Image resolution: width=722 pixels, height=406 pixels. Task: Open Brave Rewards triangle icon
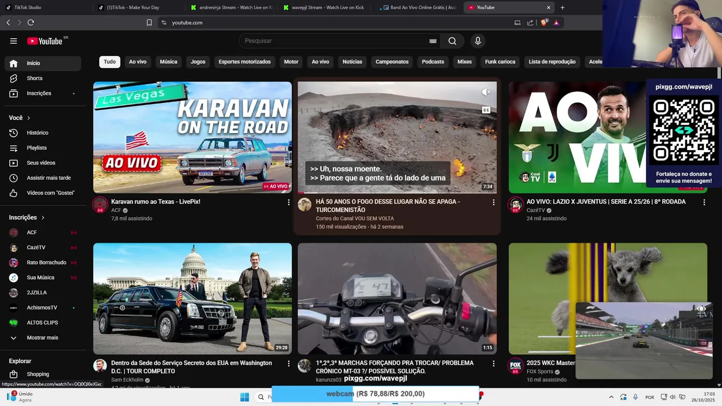[x=556, y=23]
